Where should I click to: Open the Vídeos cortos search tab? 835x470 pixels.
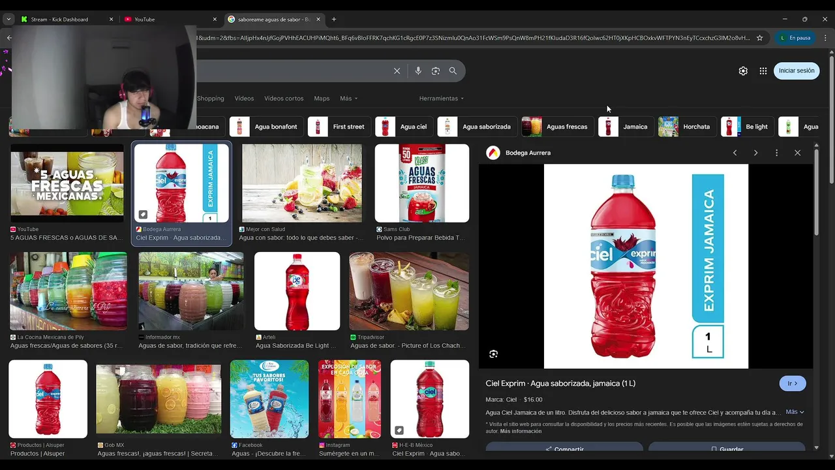pos(284,99)
